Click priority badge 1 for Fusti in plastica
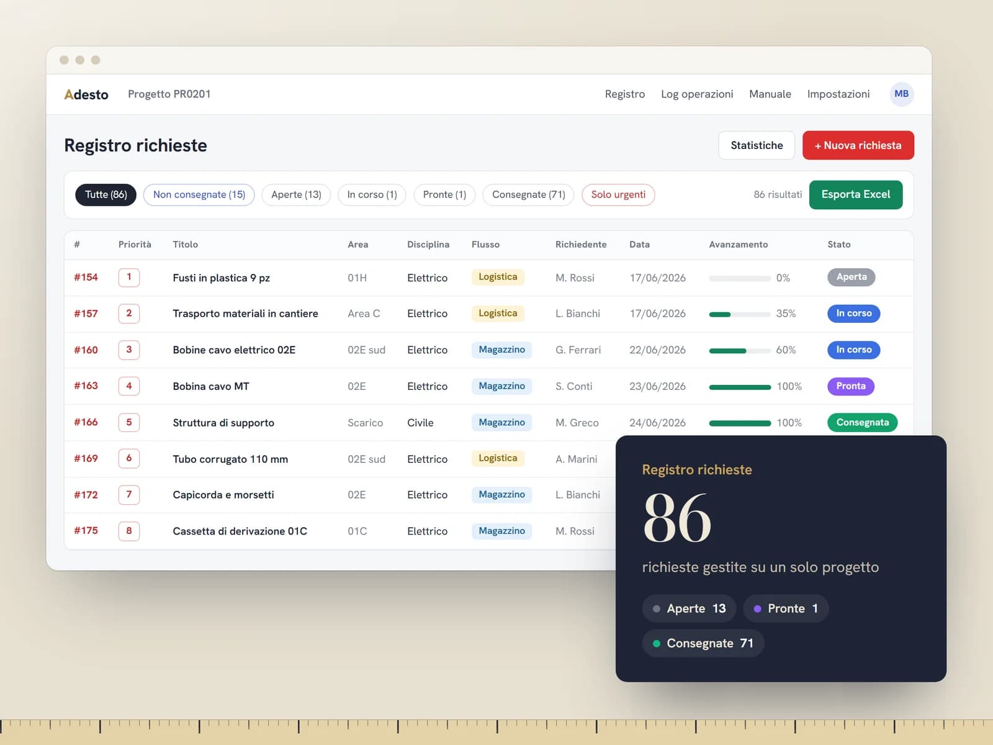 click(x=128, y=277)
